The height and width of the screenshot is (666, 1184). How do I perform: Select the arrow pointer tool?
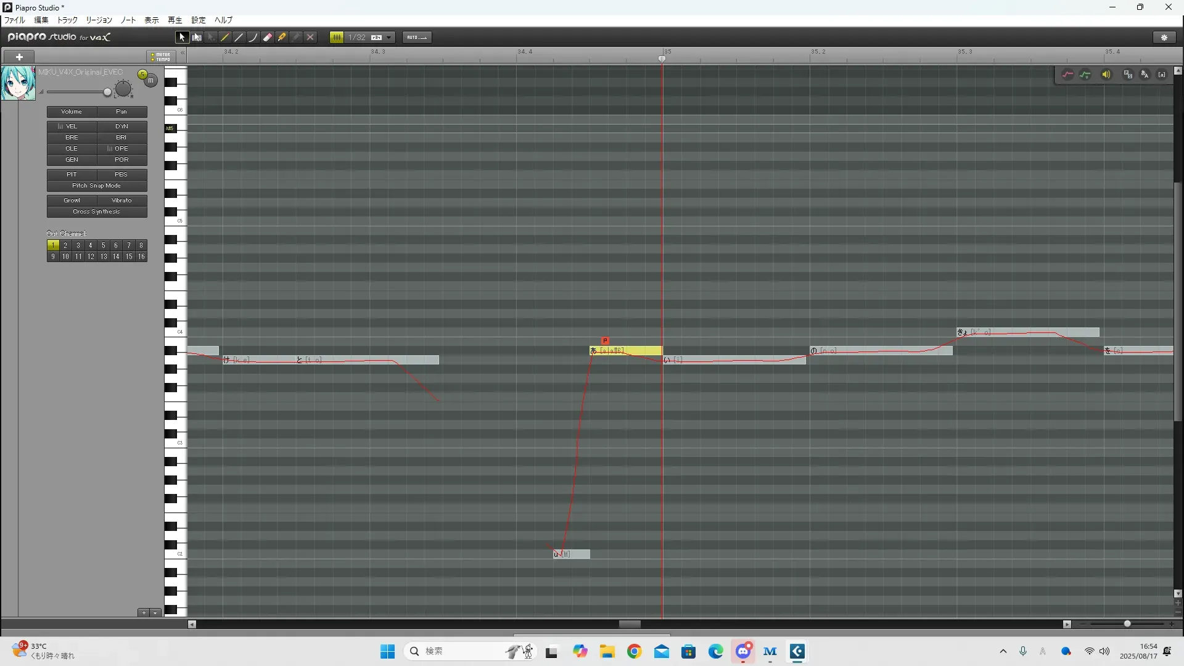click(x=181, y=38)
